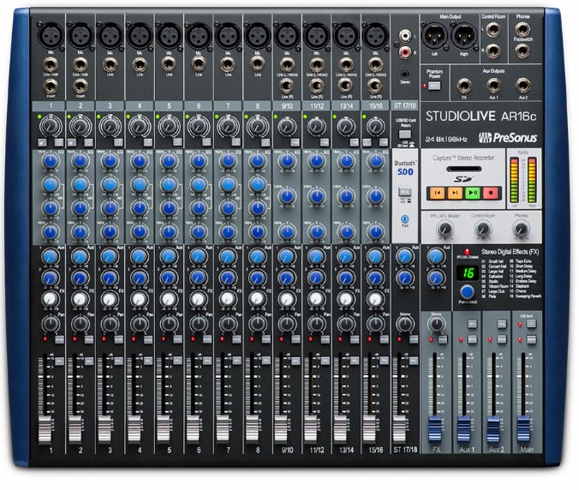
Task: Toggle the USB/SD Card Return button
Action: click(405, 134)
